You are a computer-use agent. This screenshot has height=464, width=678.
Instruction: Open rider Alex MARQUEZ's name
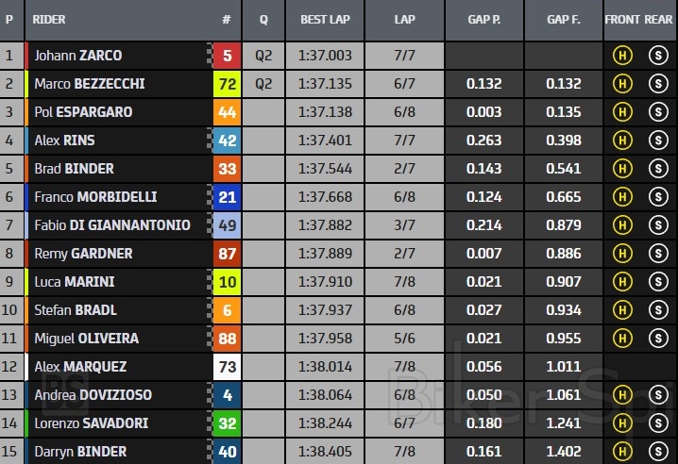tap(80, 367)
